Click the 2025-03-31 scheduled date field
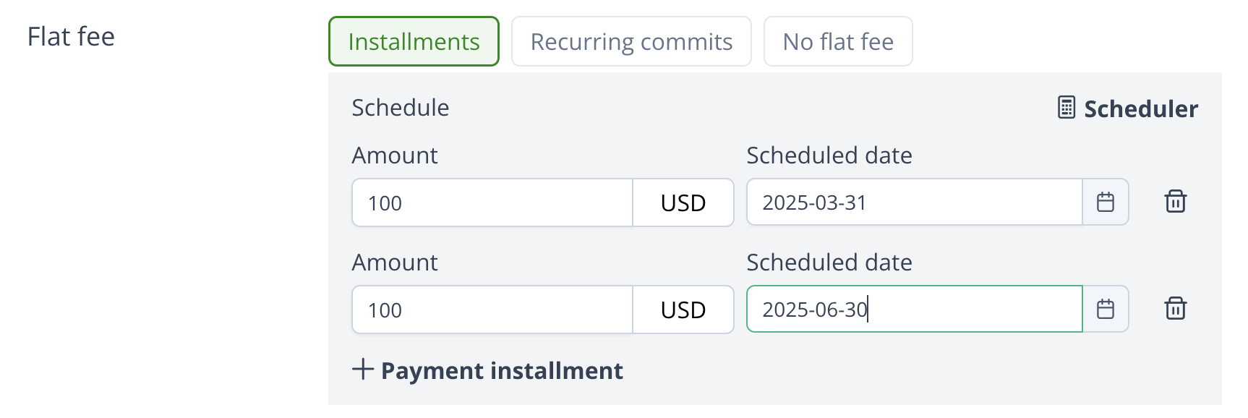Image resolution: width=1248 pixels, height=418 pixels. click(914, 202)
